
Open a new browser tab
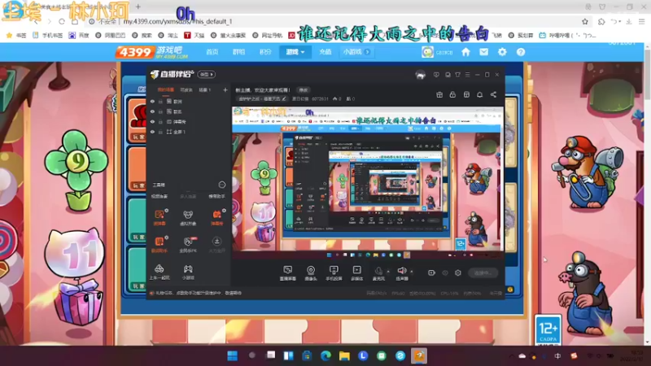[138, 7]
